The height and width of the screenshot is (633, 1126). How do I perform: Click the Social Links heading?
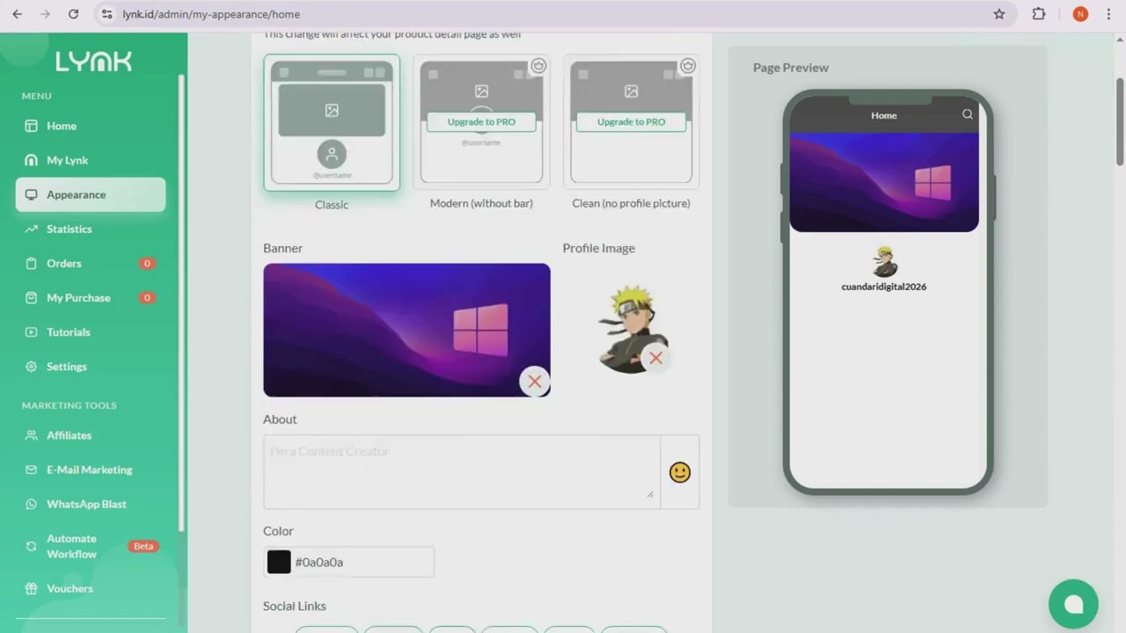pyautogui.click(x=295, y=606)
